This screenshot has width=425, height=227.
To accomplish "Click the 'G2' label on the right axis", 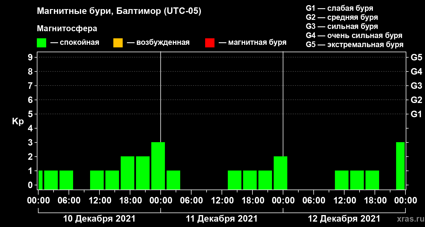I will coord(416,100).
